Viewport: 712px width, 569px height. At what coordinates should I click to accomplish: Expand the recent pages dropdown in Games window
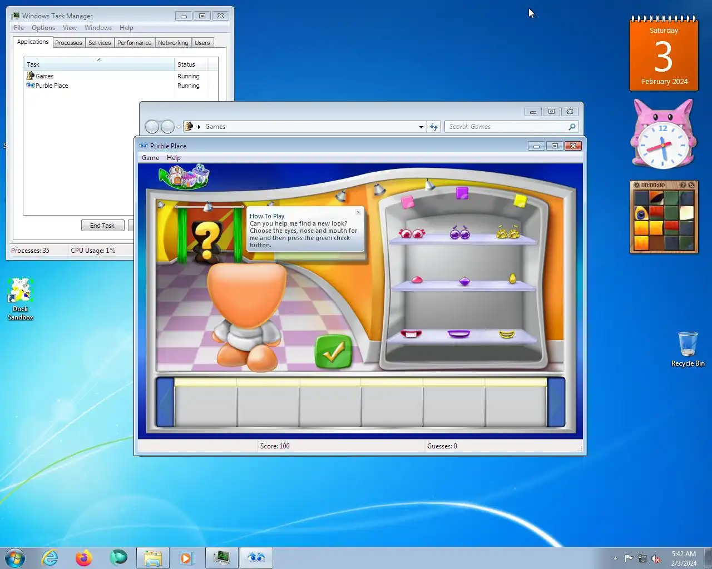point(179,127)
